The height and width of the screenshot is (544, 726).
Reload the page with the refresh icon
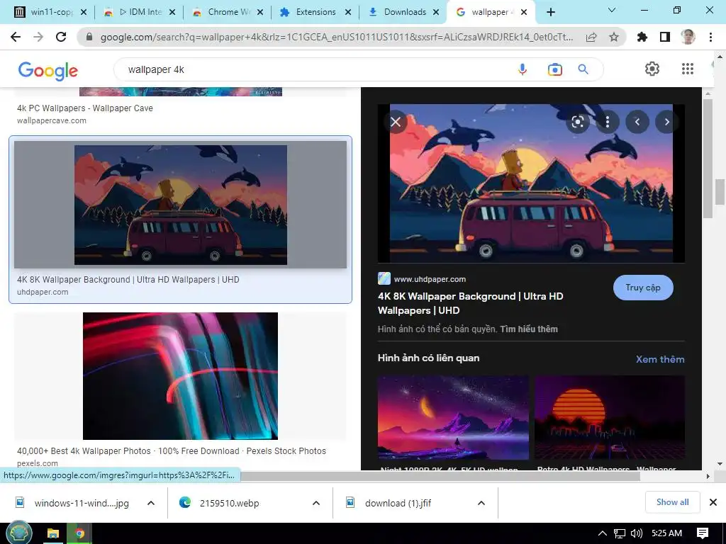tap(61, 37)
